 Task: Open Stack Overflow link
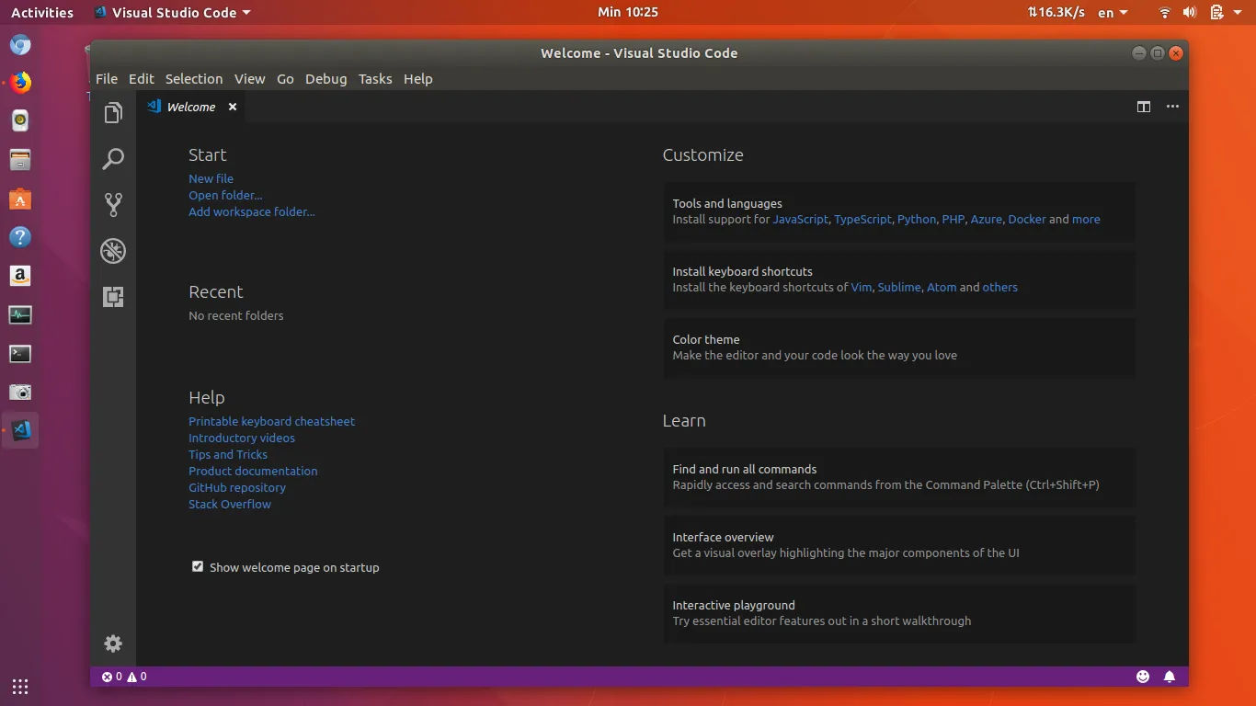[x=230, y=504]
